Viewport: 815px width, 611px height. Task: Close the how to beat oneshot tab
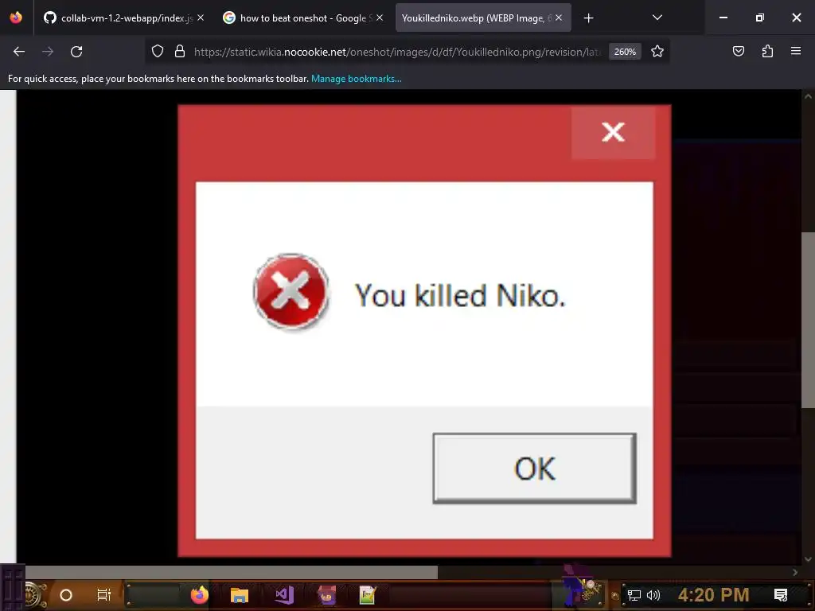point(380,18)
